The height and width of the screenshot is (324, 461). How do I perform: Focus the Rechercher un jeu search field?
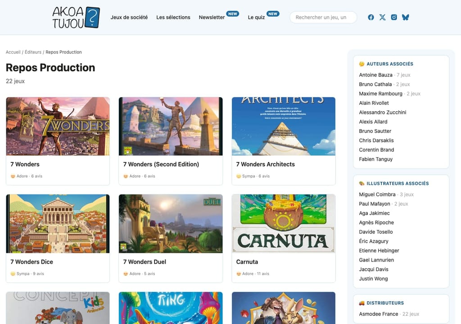pyautogui.click(x=323, y=18)
